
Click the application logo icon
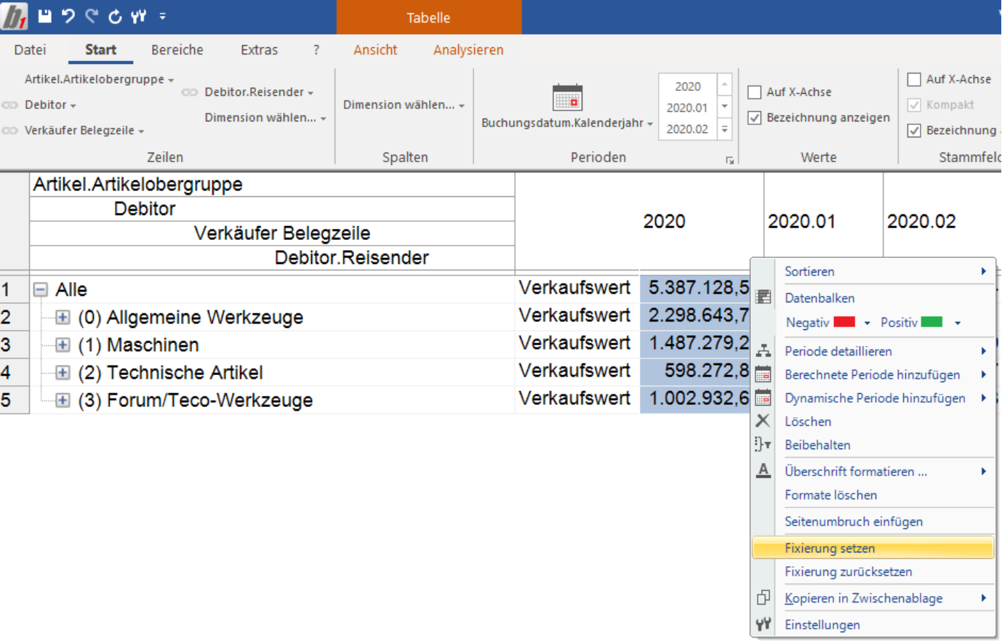pos(14,16)
